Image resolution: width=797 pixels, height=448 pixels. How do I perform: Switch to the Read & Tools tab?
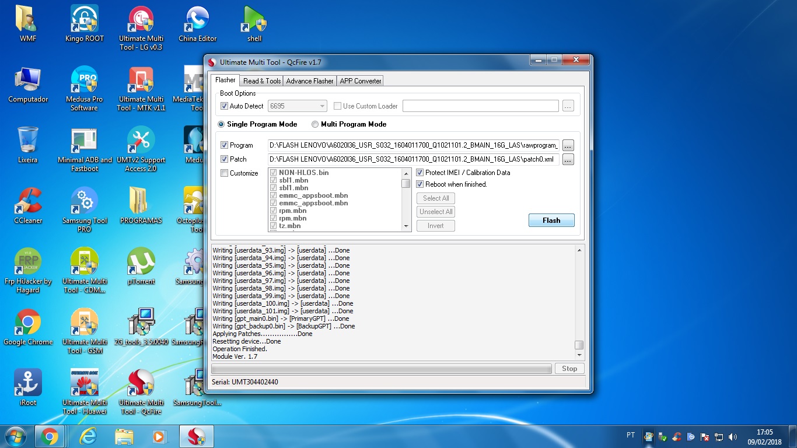262,81
